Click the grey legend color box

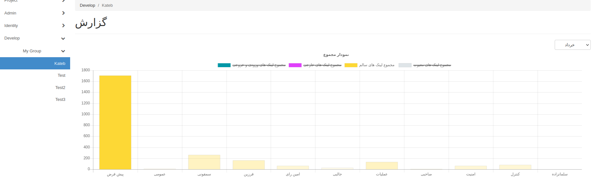pyautogui.click(x=405, y=65)
